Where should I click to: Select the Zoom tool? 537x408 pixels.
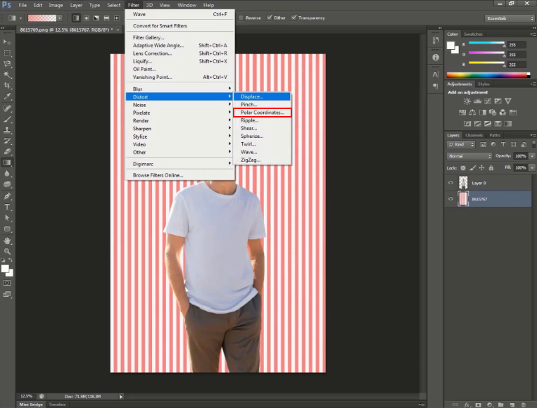coord(7,251)
